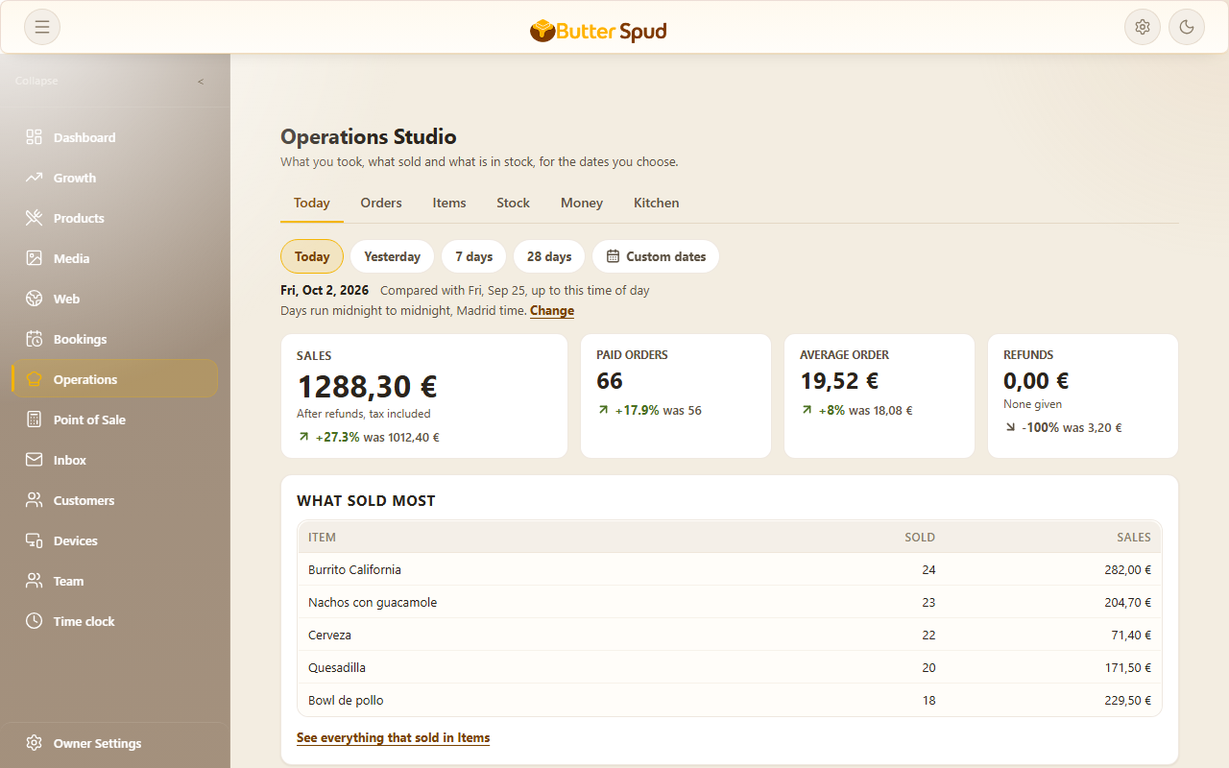Switch to the Orders tab

point(381,203)
